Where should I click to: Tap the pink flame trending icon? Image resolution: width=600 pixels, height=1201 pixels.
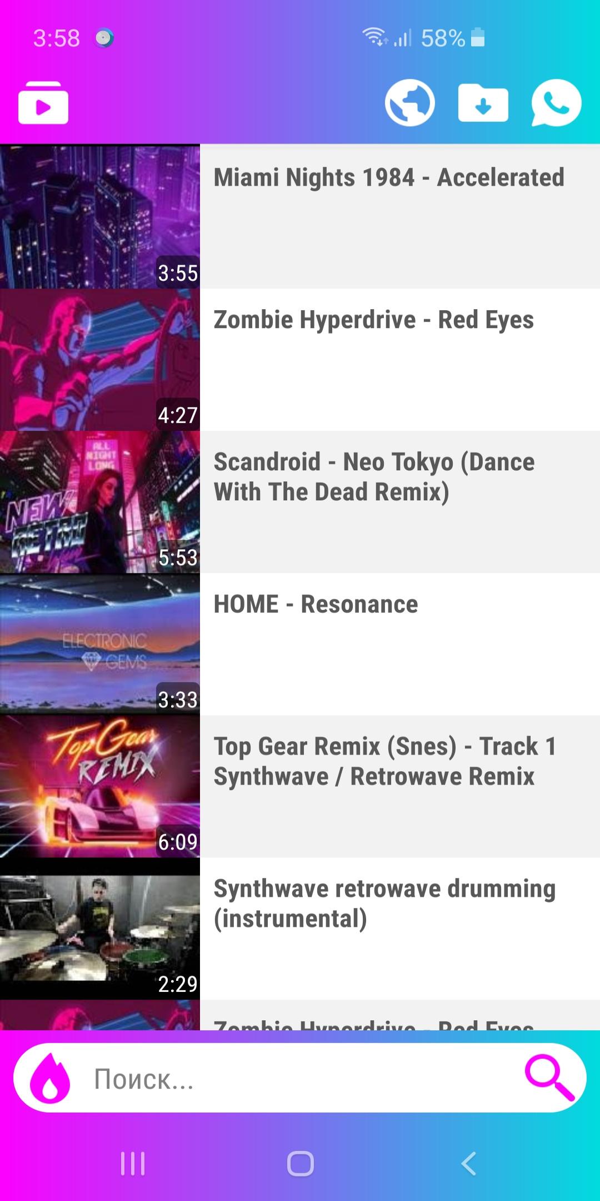pos(50,1078)
